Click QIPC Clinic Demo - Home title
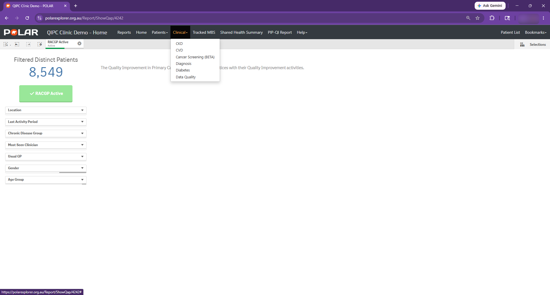550x295 pixels. click(x=77, y=32)
